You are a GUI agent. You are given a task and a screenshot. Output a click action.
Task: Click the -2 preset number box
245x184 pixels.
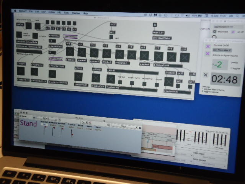click(220, 64)
